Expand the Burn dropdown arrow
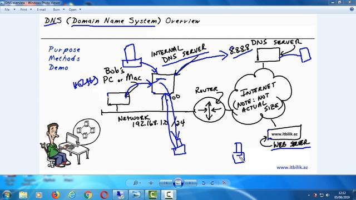 pyautogui.click(x=63, y=9)
